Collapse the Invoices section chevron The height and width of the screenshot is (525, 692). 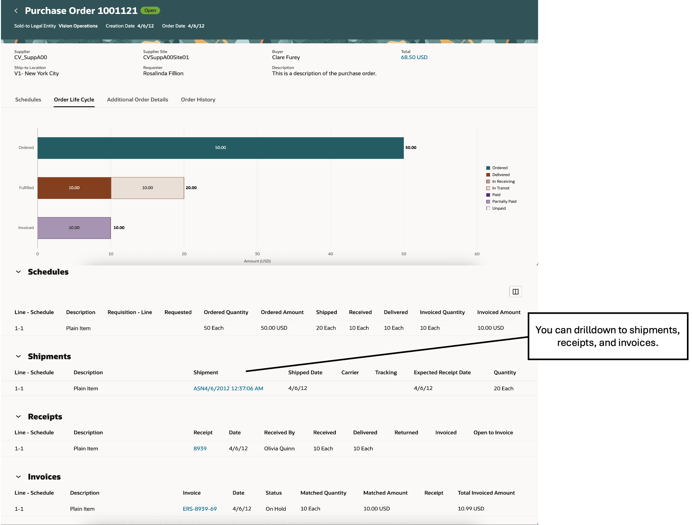coord(18,477)
